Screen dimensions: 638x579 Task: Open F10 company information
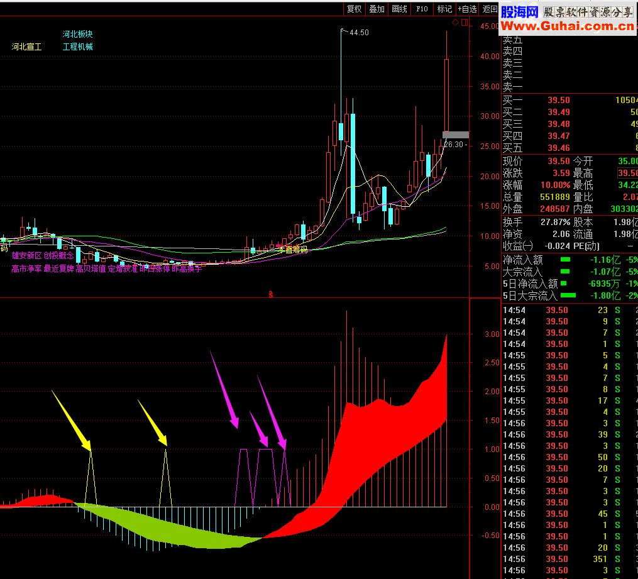[x=422, y=9]
